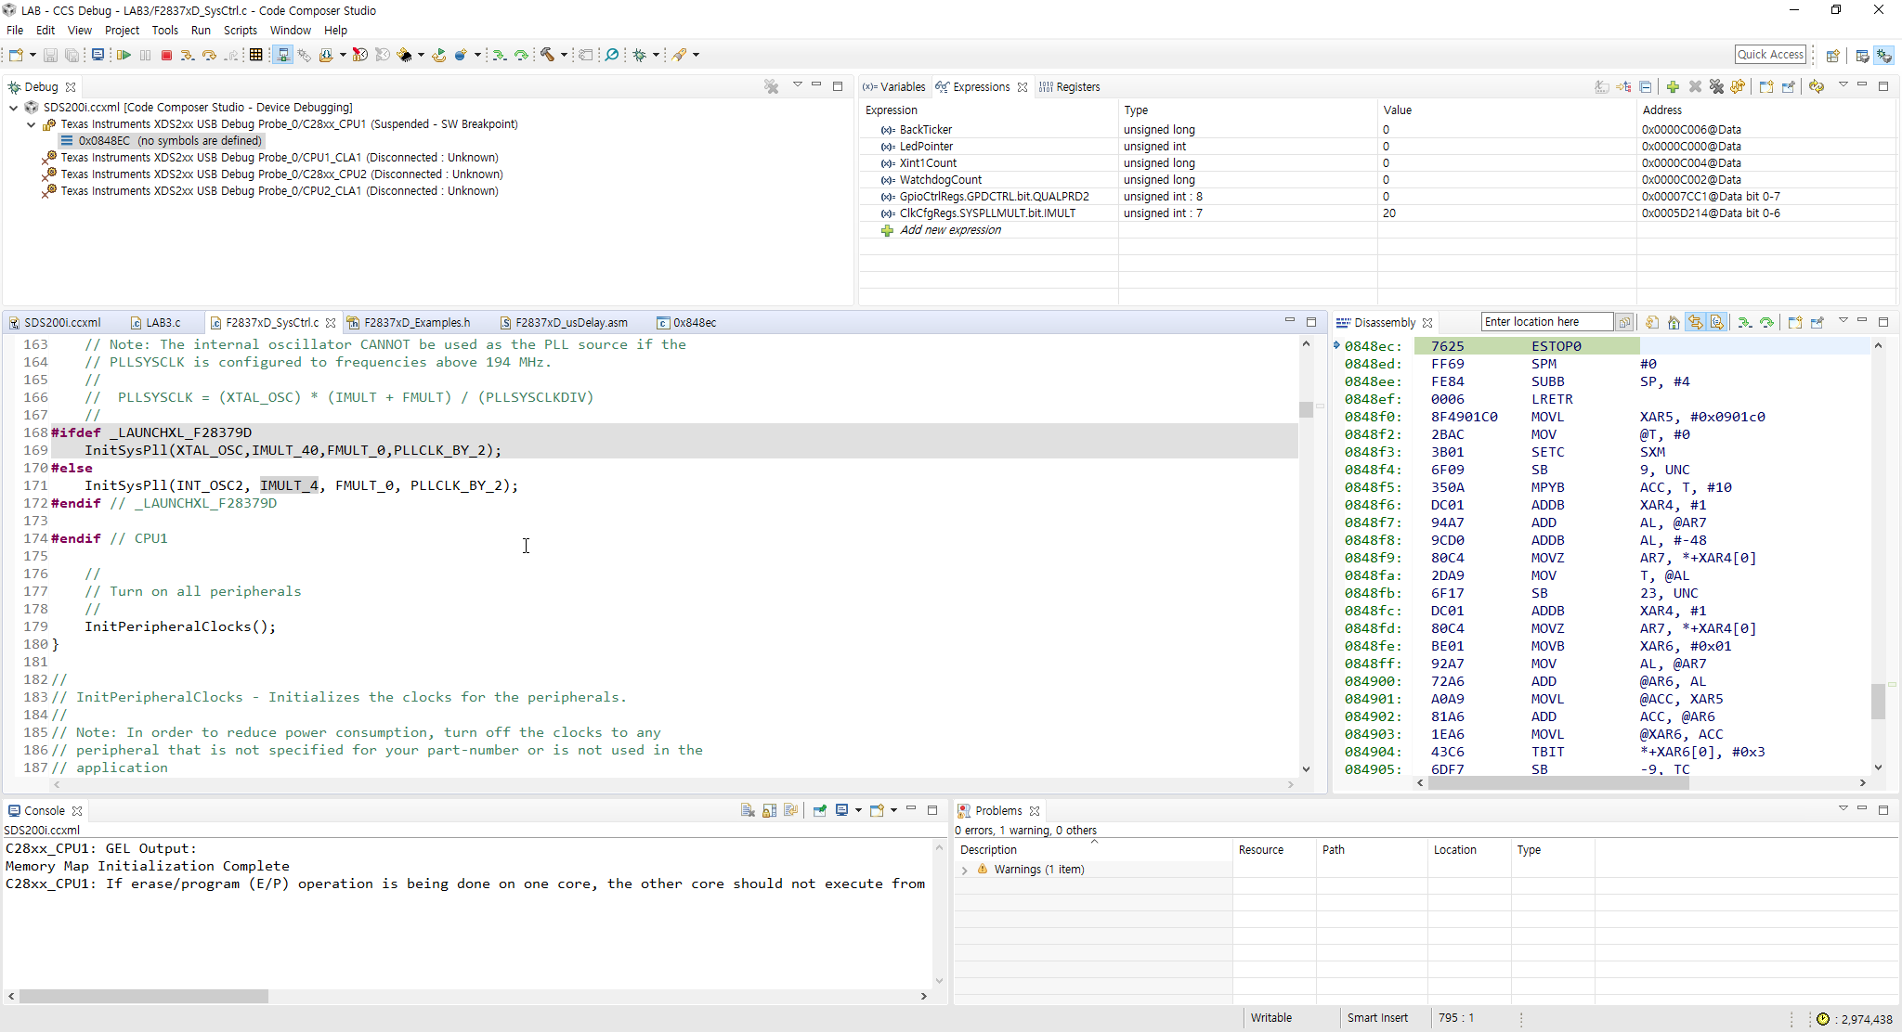
Task: Open the debug bug icon dropdown arrow
Action: 656,56
